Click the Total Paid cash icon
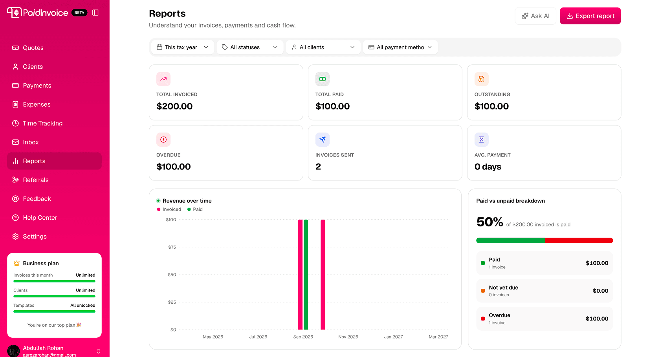660x357 pixels. [x=323, y=79]
